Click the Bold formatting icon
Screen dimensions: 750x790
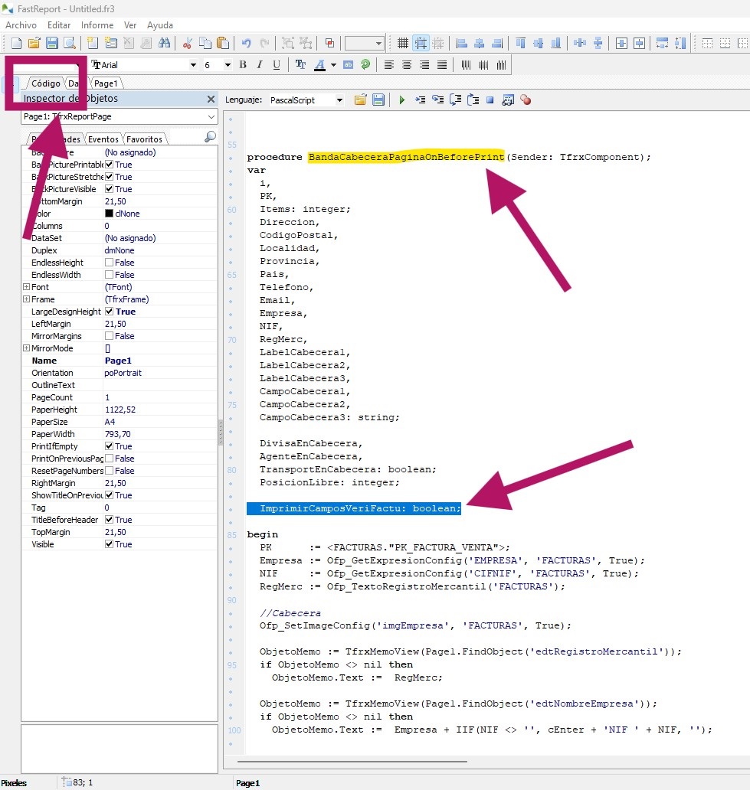pos(243,65)
